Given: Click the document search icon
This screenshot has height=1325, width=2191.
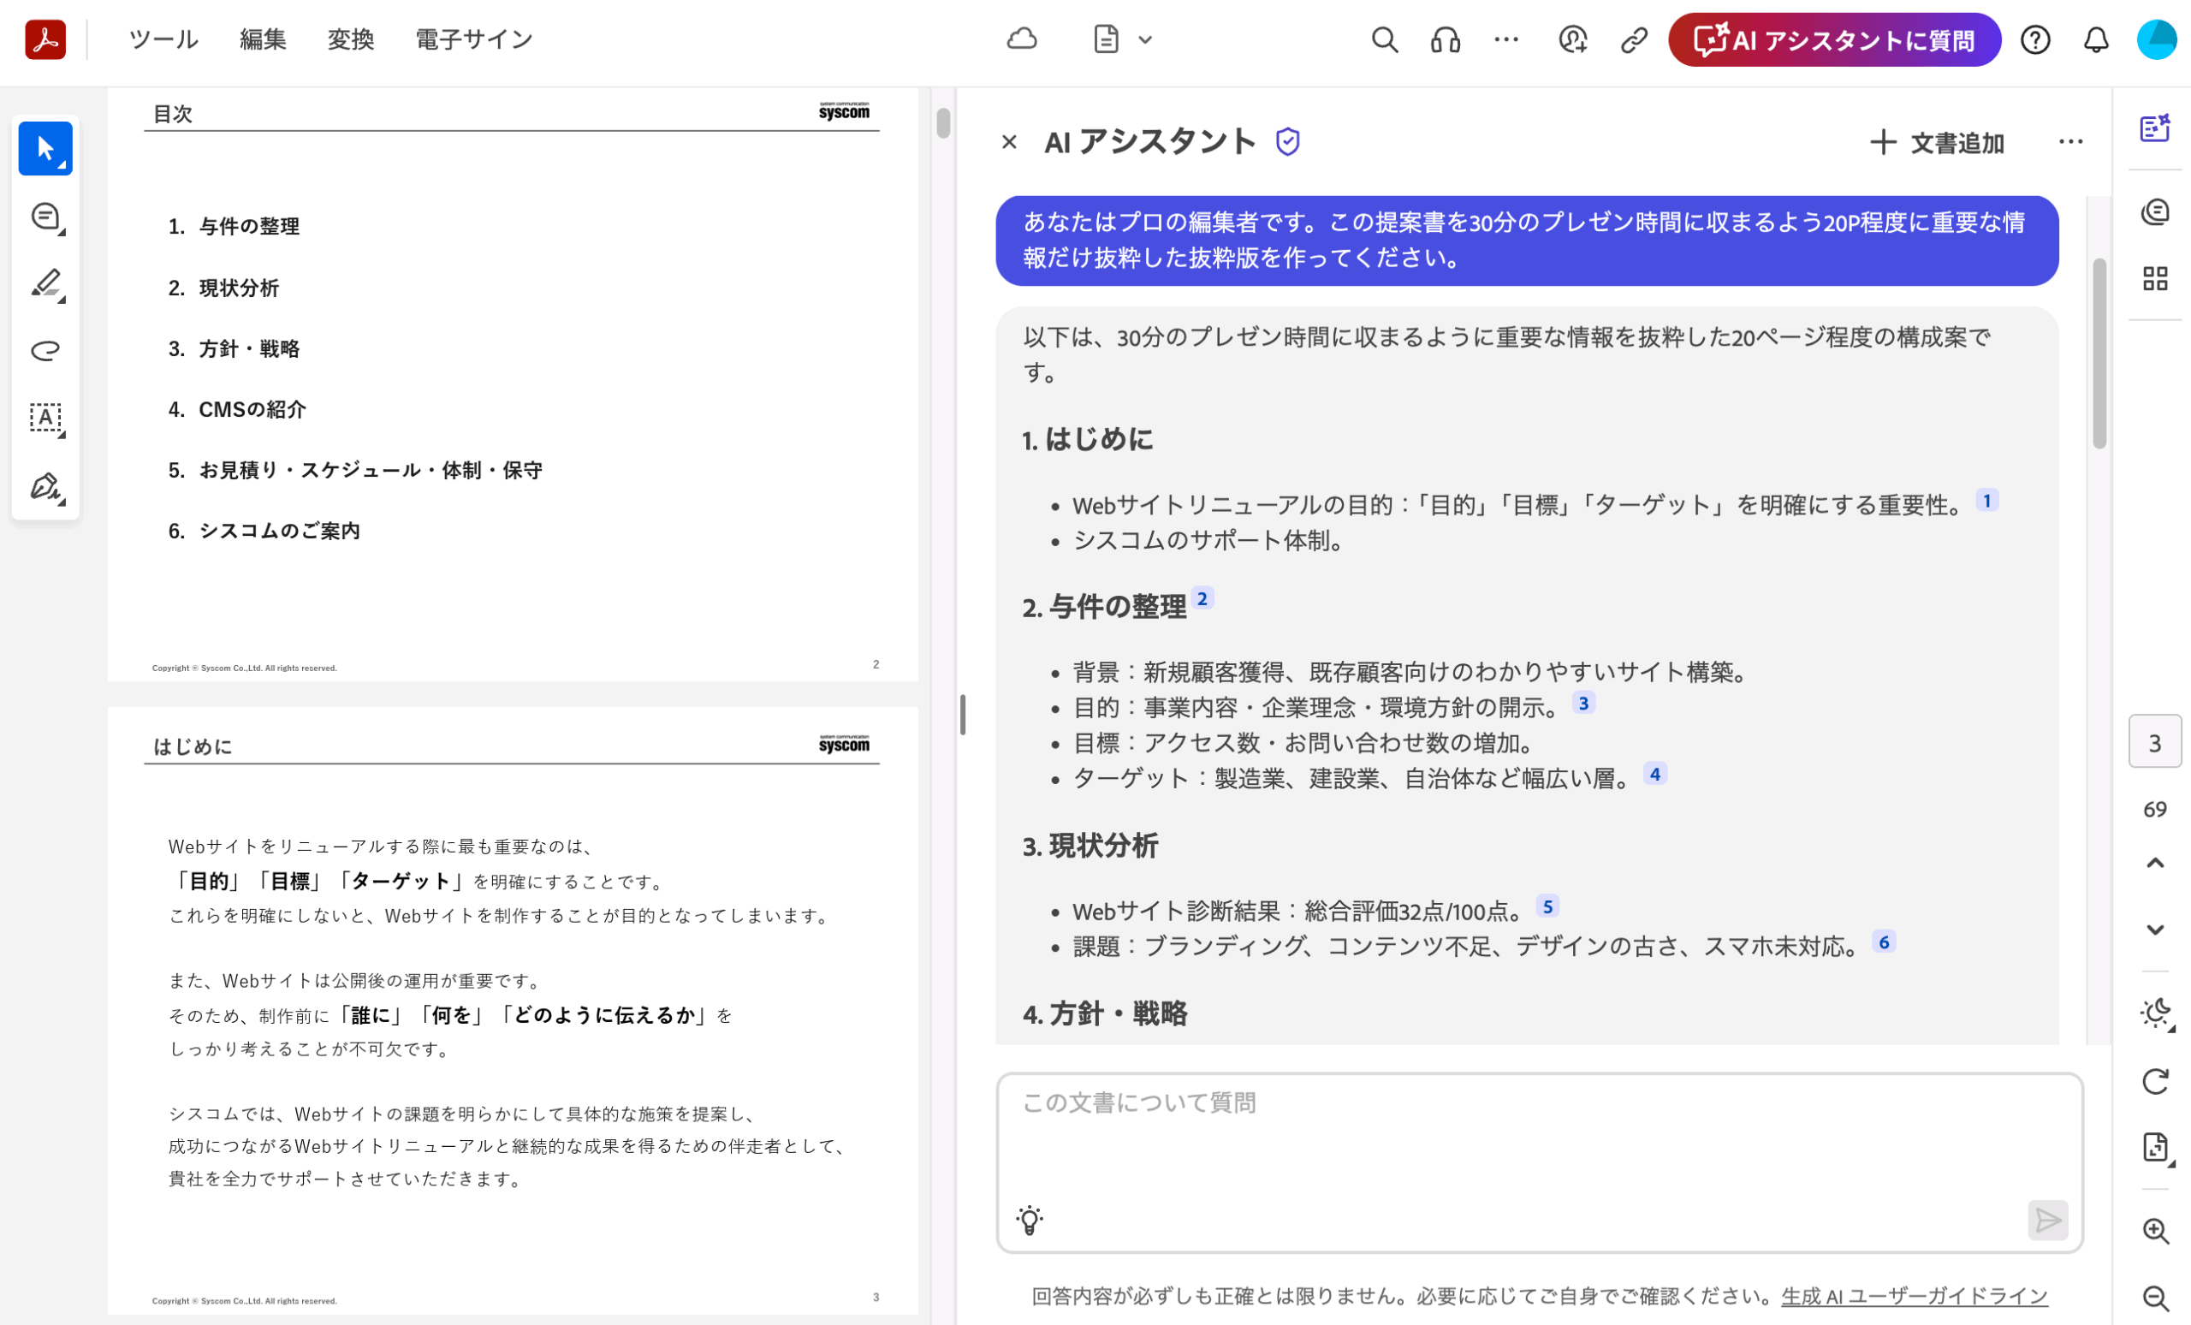Looking at the screenshot, I should click(x=1384, y=40).
